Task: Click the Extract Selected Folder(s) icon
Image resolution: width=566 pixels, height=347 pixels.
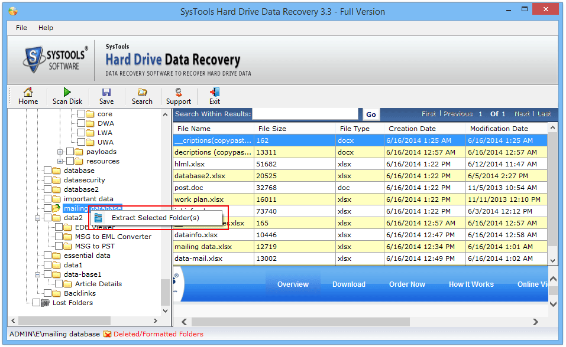Action: click(x=98, y=218)
